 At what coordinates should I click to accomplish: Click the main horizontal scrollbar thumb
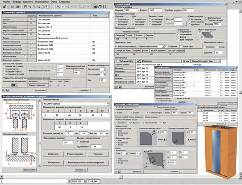(121, 177)
